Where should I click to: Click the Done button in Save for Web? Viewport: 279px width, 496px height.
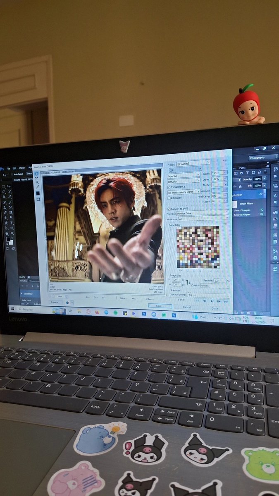tap(215, 308)
